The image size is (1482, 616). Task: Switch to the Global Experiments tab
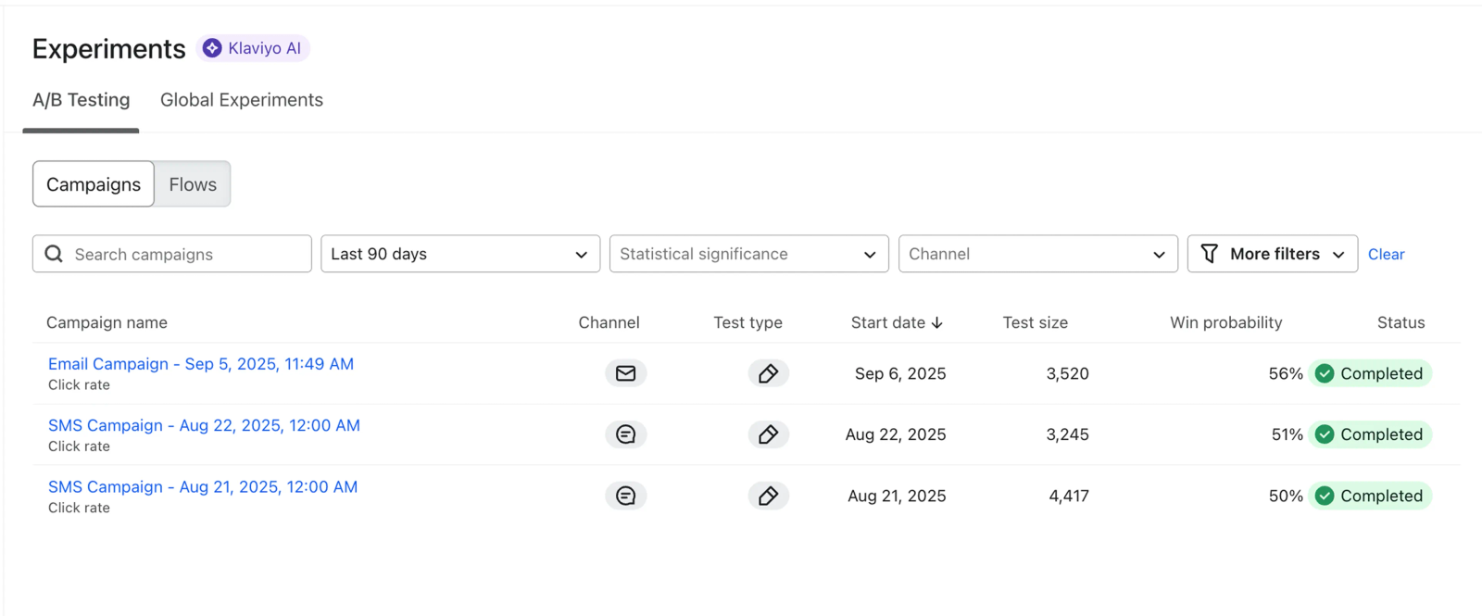[x=242, y=100]
